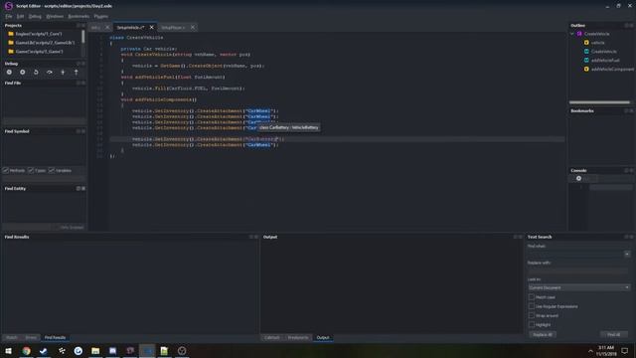Image resolution: width=636 pixels, height=358 pixels.
Task: Enable Use Regular Expressions checkbox
Action: click(532, 306)
